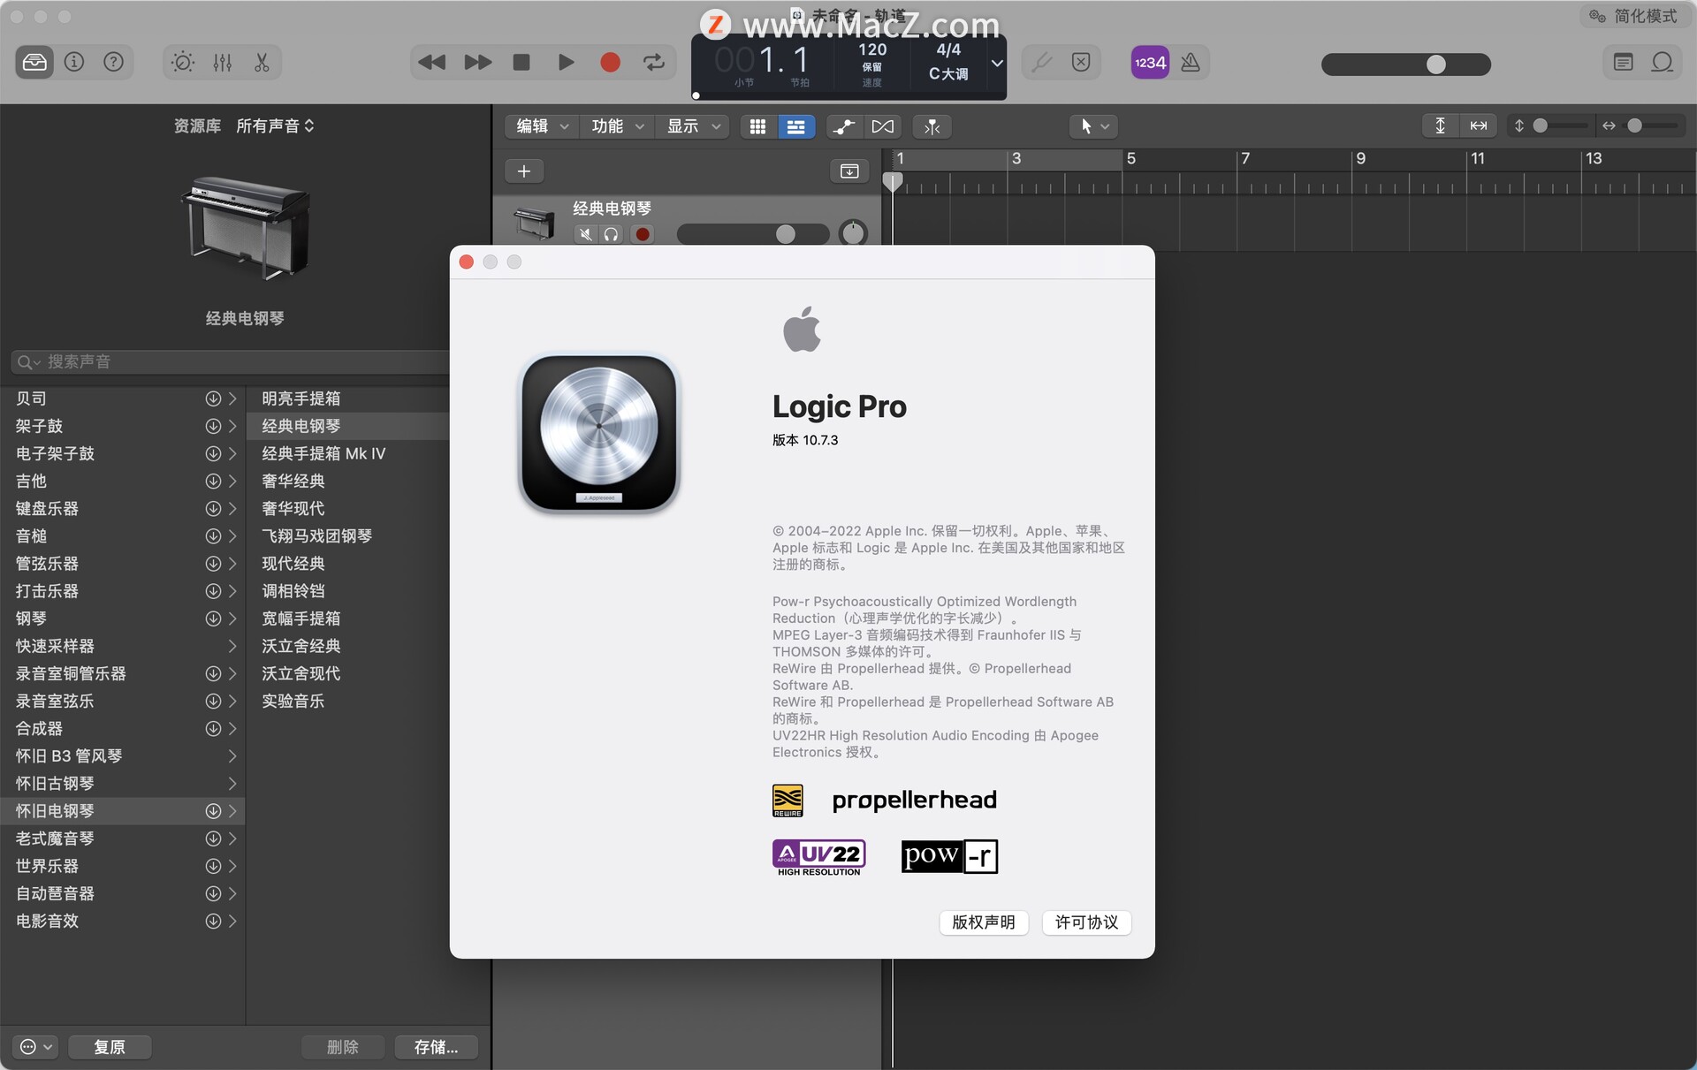Viewport: 1697px width, 1070px height.
Task: Download the 合成器 category sounds
Action: tap(213, 728)
